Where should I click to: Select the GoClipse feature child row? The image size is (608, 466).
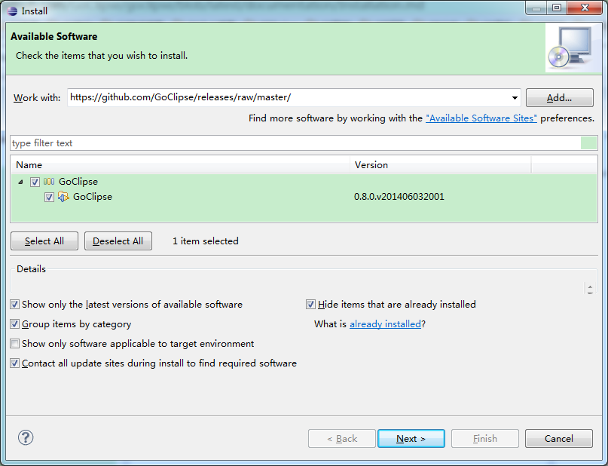(x=304, y=197)
